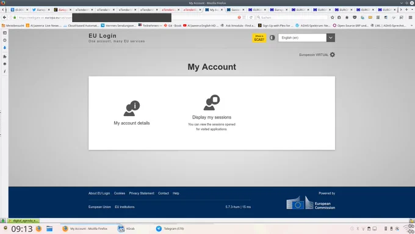
Task: Open the Sign Up with Plex bookmark
Action: click(275, 26)
